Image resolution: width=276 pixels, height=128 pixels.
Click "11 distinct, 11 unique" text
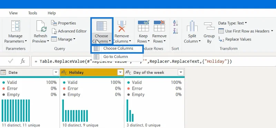[21, 125]
